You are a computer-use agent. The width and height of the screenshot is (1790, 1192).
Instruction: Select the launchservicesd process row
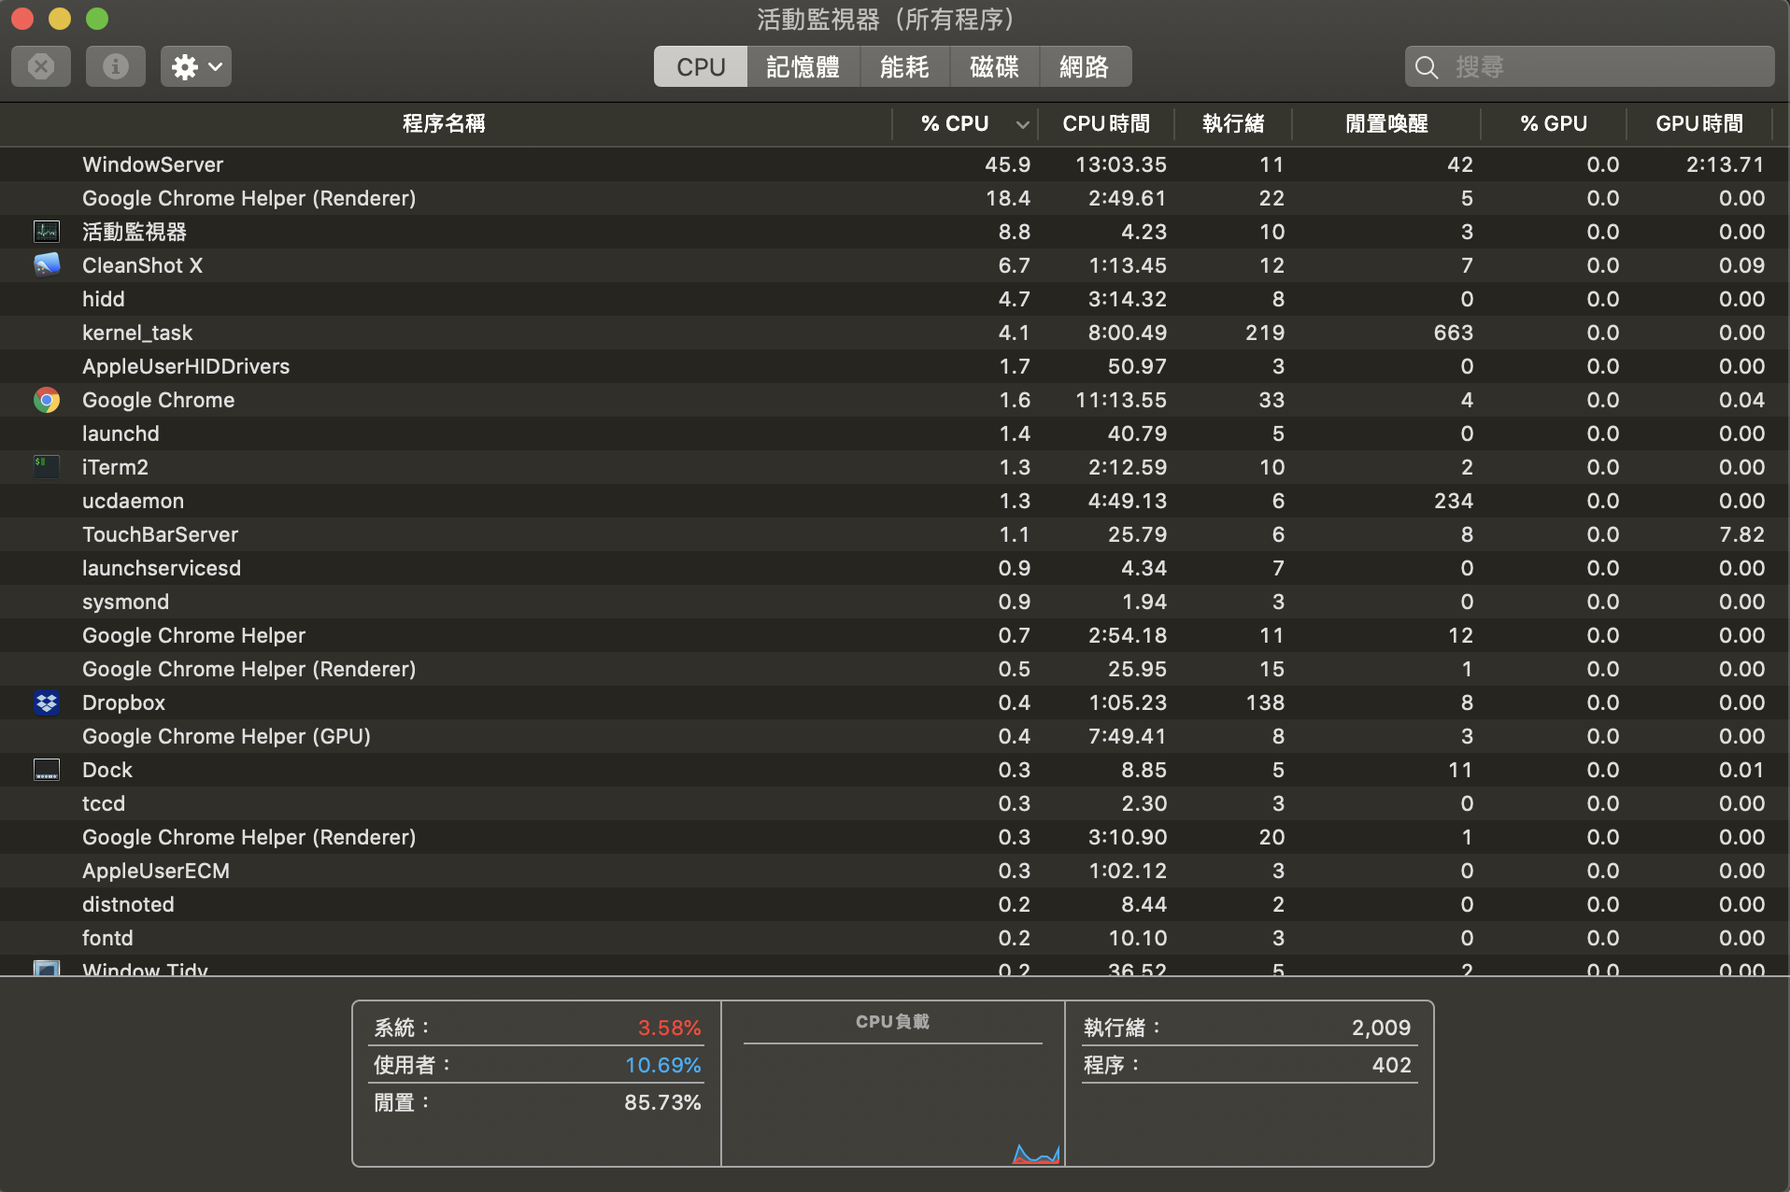pyautogui.click(x=895, y=568)
